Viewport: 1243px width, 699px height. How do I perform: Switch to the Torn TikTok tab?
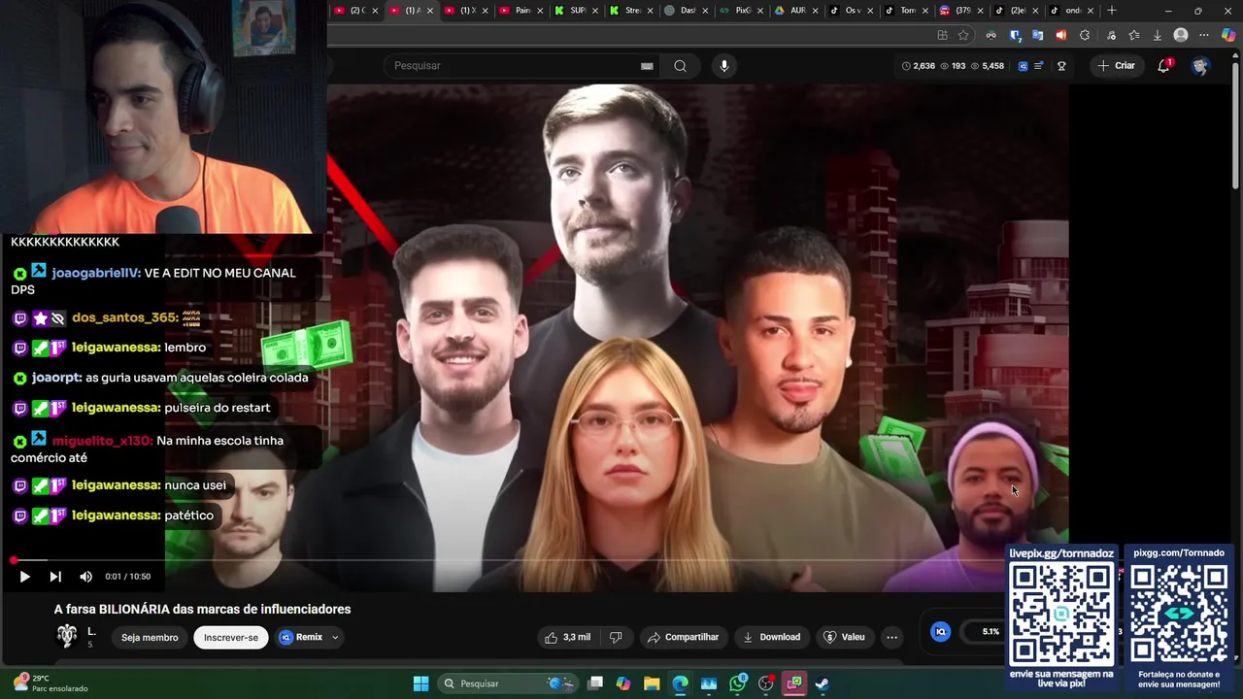click(906, 11)
